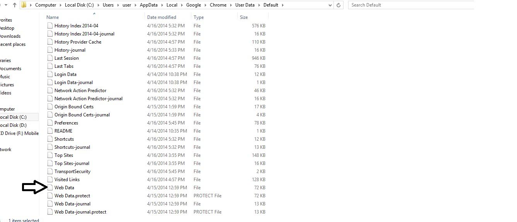This screenshot has width=517, height=222.
Task: Click the Up one level arrow
Action: point(14,5)
